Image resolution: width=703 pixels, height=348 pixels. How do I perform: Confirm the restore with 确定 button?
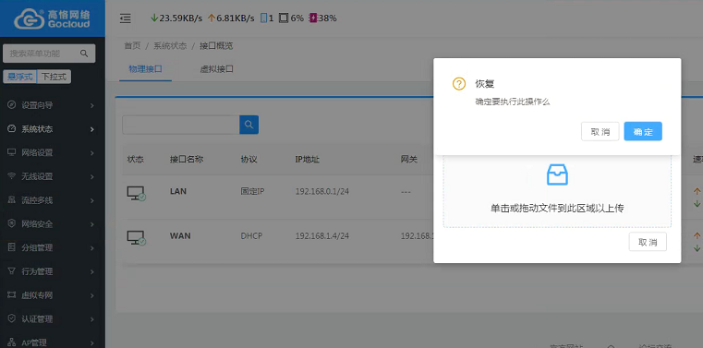(643, 132)
